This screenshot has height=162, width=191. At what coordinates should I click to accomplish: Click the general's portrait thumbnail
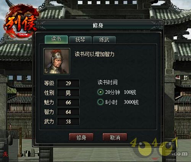57,61
